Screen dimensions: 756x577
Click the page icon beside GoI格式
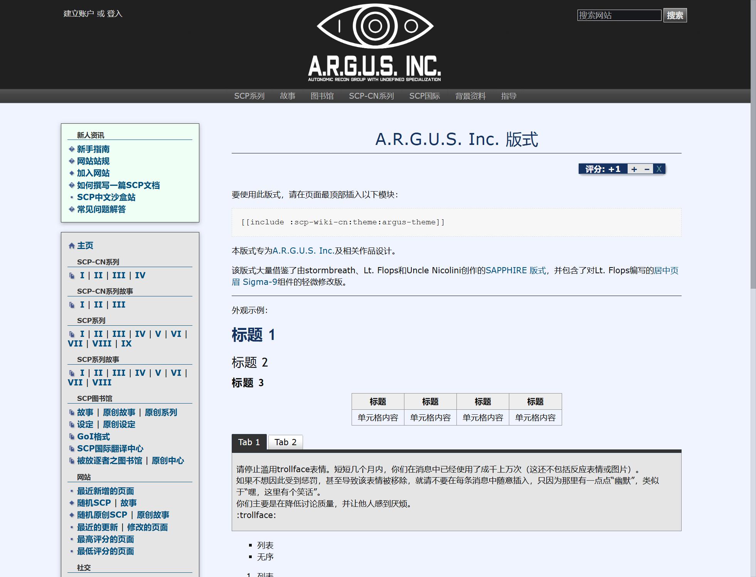[x=72, y=437]
